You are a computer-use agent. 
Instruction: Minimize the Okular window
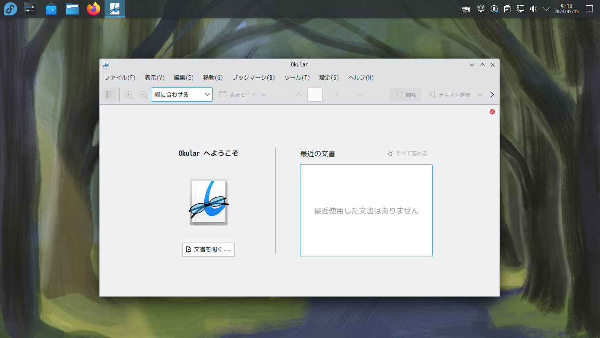[x=472, y=65]
